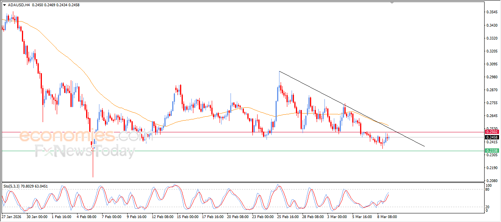The height and width of the screenshot is (222, 501).
Task: Click the 20 Feb 08:00 time label
Action: [x=238, y=217]
